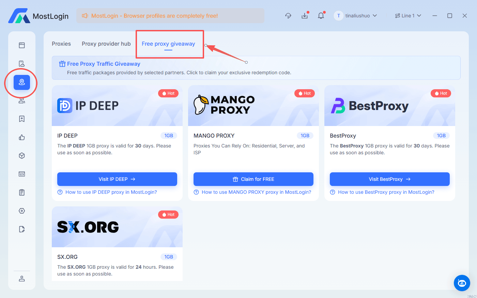Click the headset customer support icon

point(288,16)
